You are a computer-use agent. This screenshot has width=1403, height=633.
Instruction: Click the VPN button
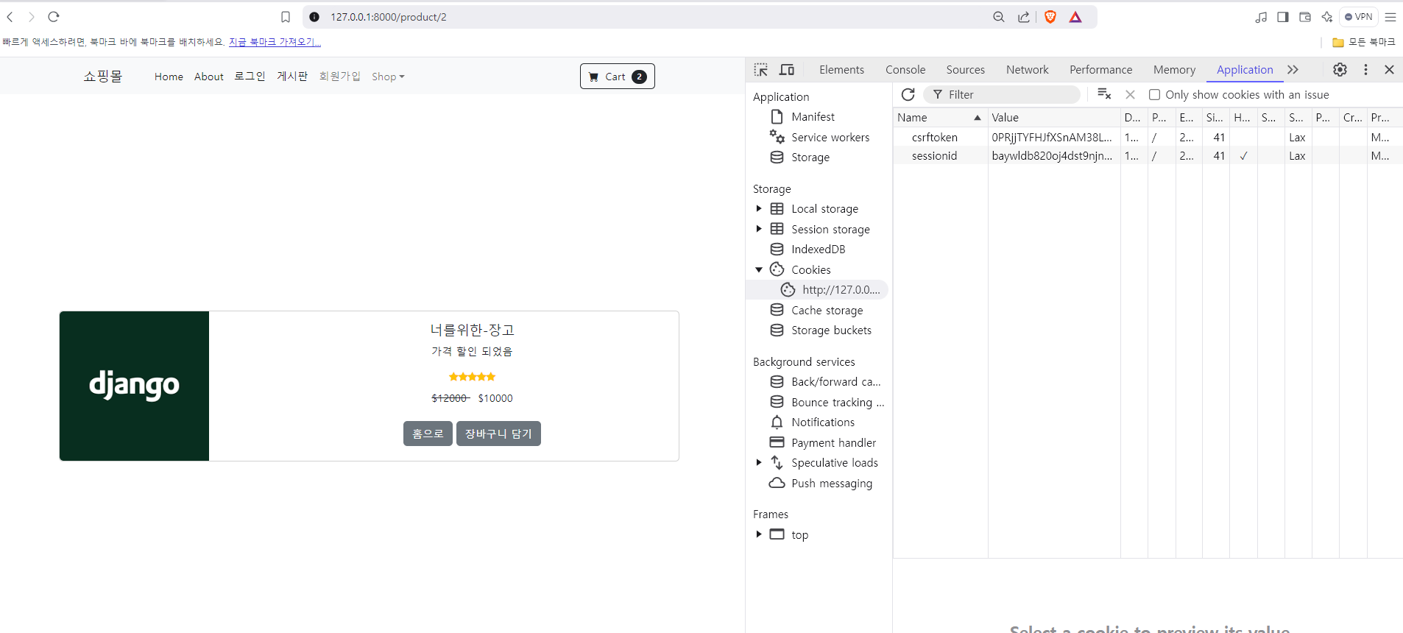click(x=1359, y=17)
